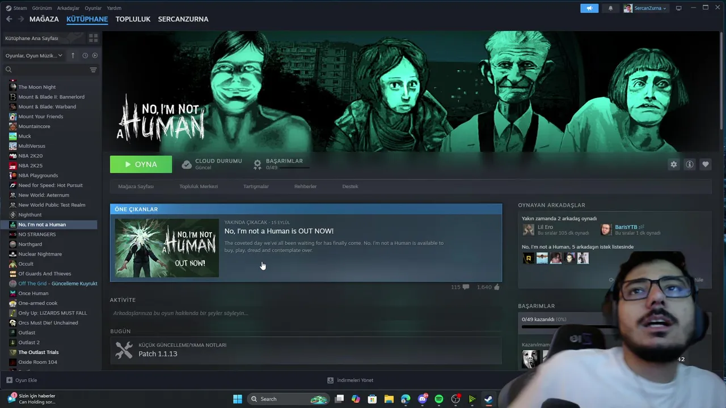Screen dimensions: 726x408
Task: Open the Steam announcements megaphone
Action: tap(589, 8)
